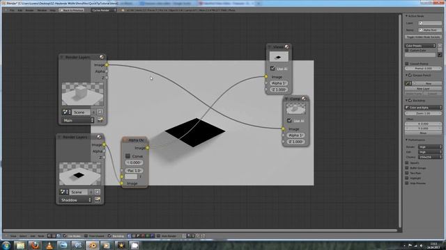
Task: Unlink scene with X on the Main Render Layers node
Action: pyautogui.click(x=100, y=112)
